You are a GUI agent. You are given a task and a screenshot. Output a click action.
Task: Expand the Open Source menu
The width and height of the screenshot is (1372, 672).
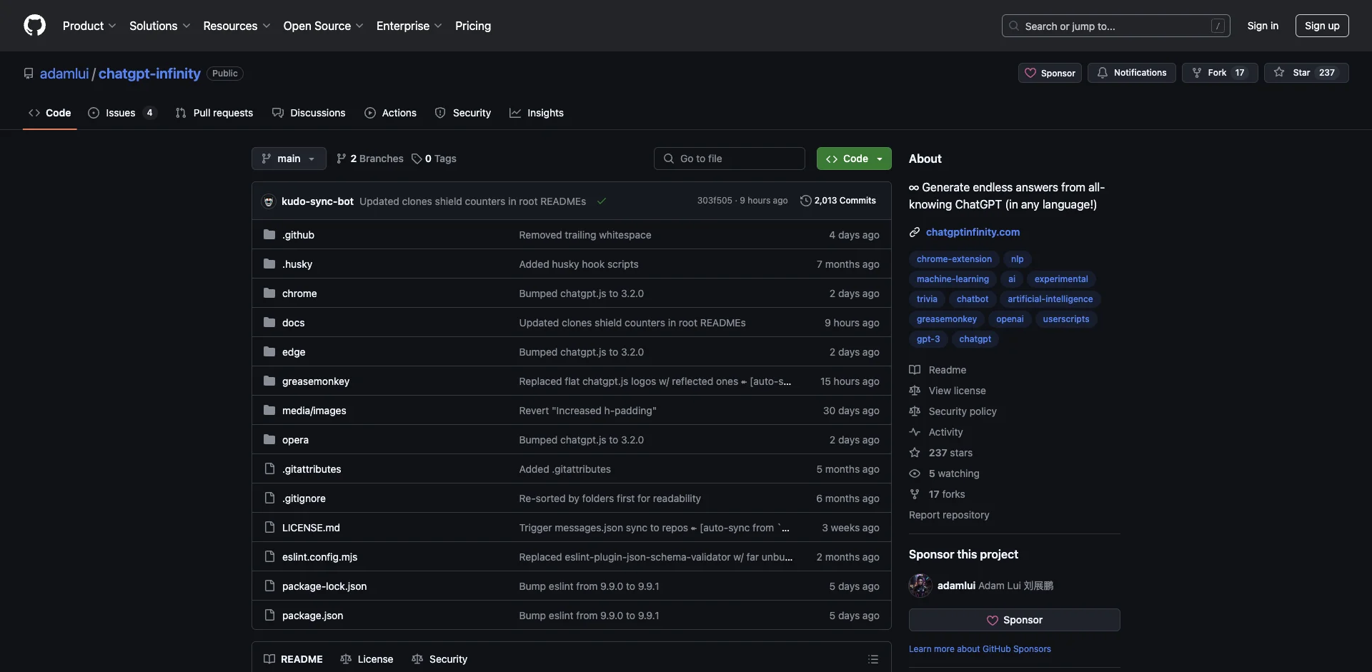click(x=323, y=26)
